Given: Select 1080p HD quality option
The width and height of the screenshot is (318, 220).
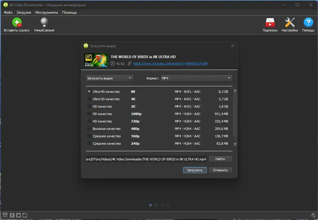Looking at the screenshot, I should click(x=89, y=114).
